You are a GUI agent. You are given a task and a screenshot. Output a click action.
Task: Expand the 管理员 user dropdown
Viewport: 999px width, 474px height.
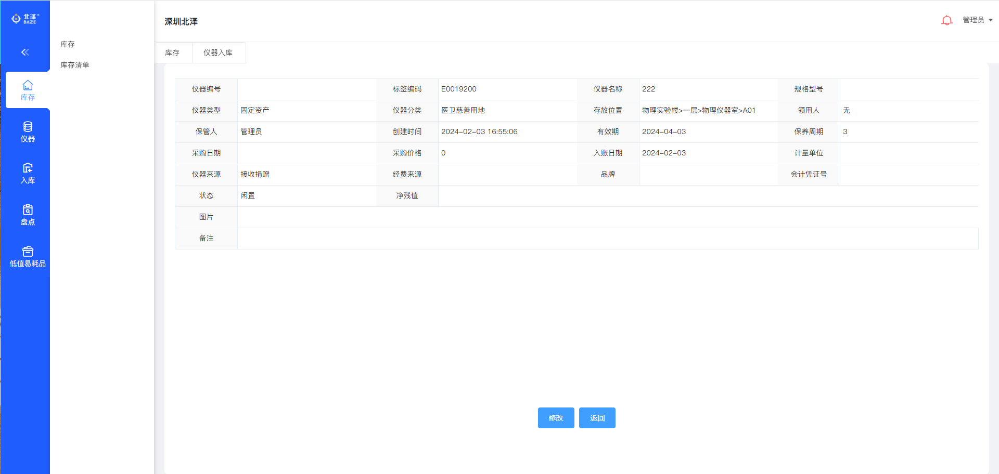[x=977, y=20]
